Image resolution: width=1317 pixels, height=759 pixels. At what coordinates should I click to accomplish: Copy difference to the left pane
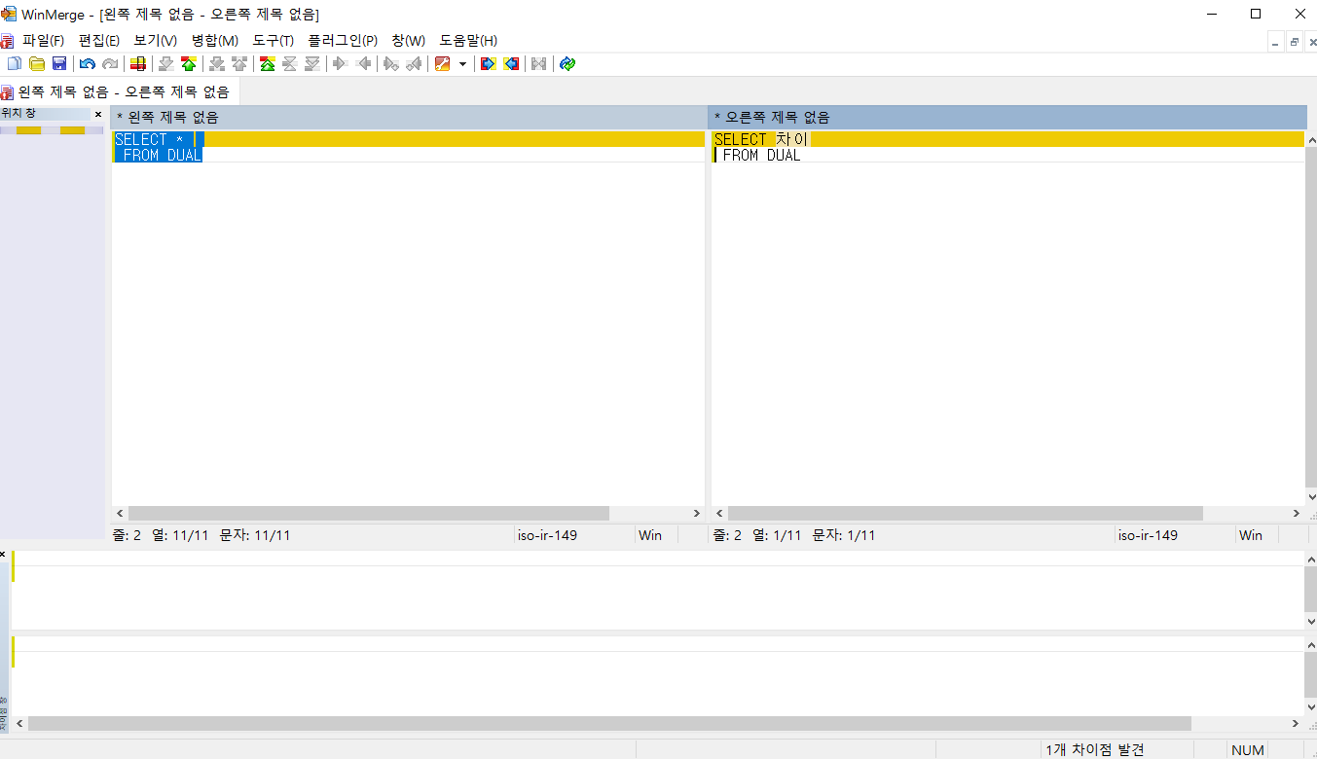pyautogui.click(x=364, y=63)
